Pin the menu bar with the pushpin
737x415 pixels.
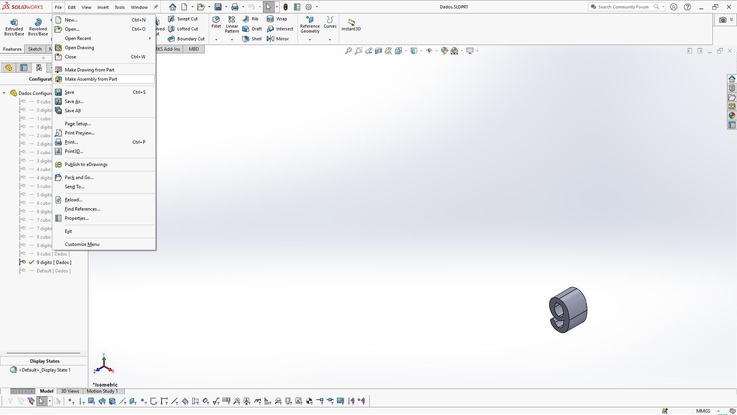click(x=156, y=7)
